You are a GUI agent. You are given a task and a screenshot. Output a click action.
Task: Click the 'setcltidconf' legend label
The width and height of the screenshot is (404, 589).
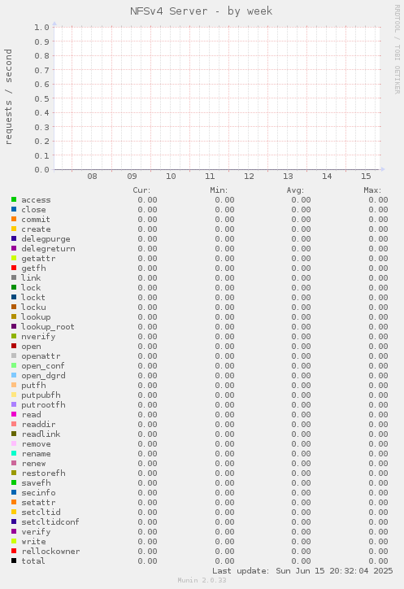[50, 522]
